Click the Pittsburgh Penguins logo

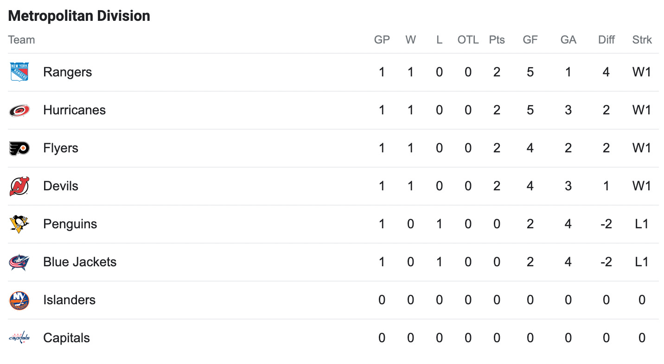19,224
